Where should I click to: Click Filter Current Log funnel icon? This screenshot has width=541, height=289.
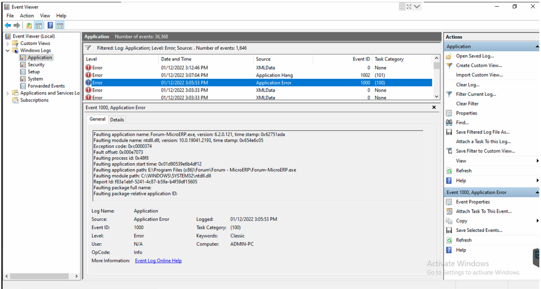[x=449, y=94]
